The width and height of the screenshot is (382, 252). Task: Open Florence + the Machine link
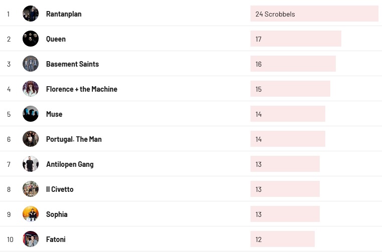coord(81,89)
